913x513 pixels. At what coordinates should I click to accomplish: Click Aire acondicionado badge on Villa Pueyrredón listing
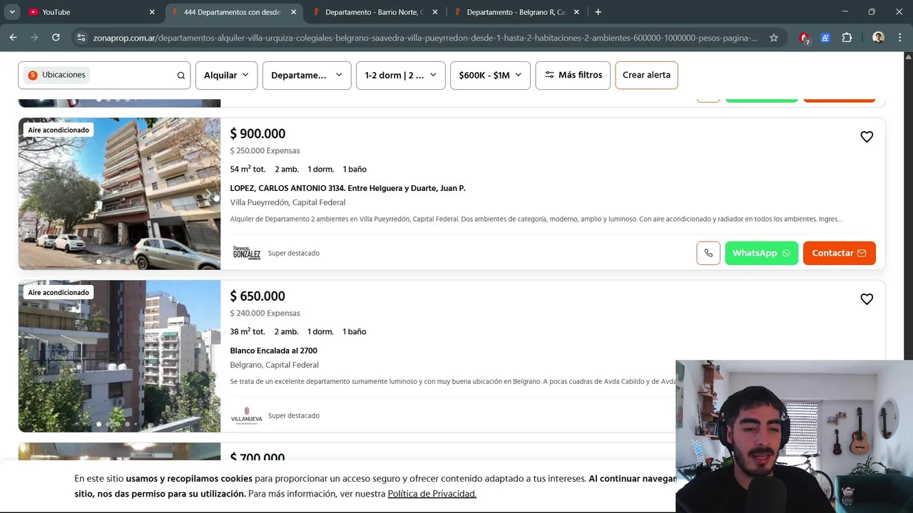[58, 130]
